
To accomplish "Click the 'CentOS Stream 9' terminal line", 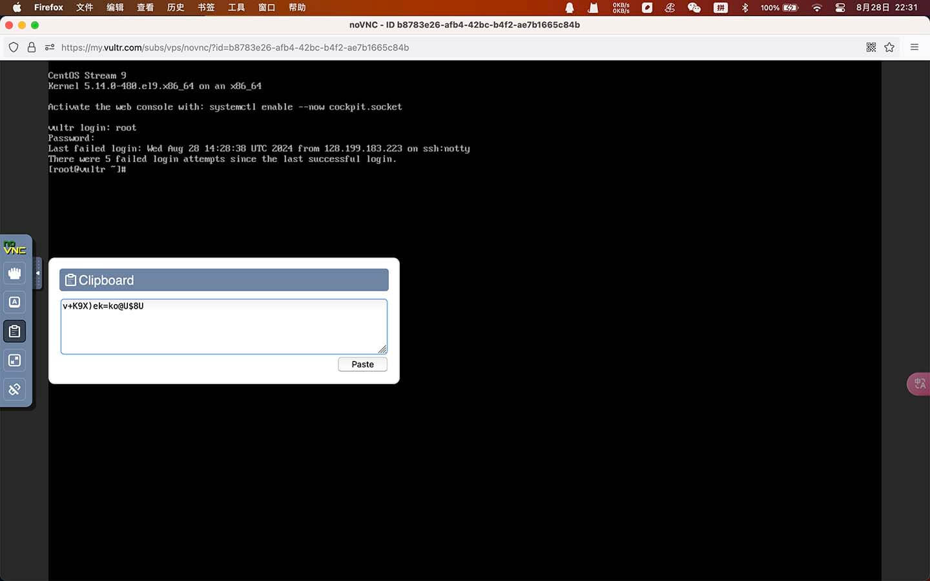I will click(x=87, y=76).
